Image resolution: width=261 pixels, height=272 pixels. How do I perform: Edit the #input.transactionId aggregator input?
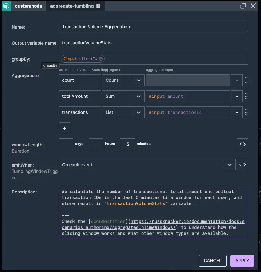188,112
